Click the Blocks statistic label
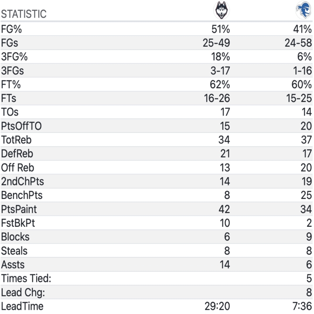 coord(15,237)
